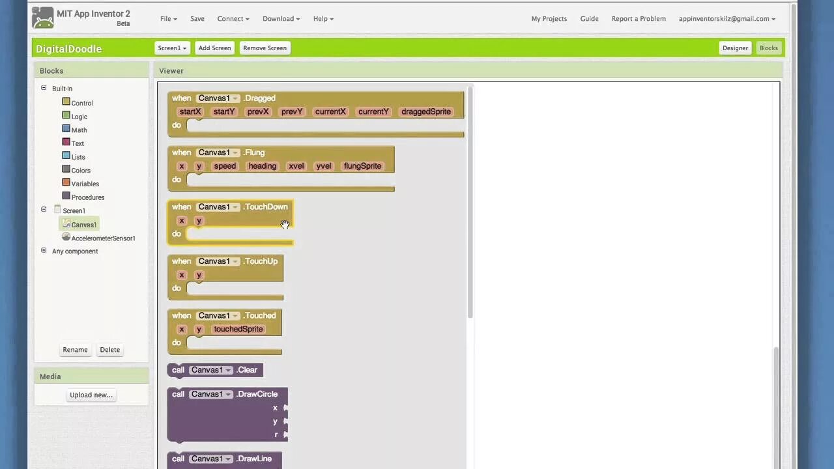The width and height of the screenshot is (834, 469).
Task: Click the Save menu item
Action: pyautogui.click(x=197, y=19)
